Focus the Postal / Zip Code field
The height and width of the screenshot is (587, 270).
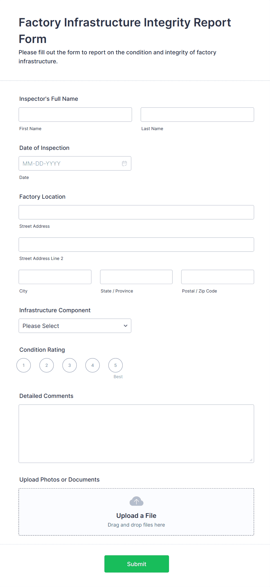coord(217,277)
